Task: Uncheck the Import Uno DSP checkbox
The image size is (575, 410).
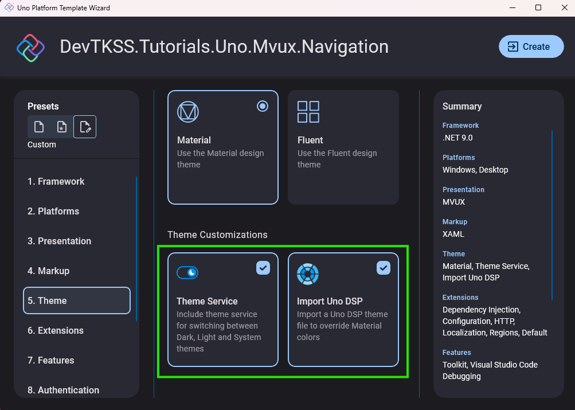Action: [383, 267]
